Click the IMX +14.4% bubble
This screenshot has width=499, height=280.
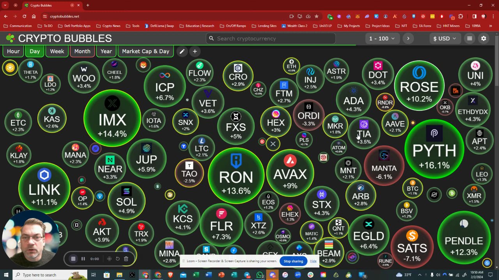(112, 118)
